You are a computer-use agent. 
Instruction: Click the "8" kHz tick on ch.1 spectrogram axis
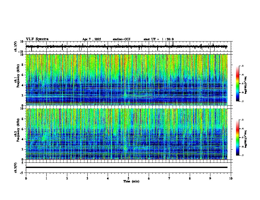(23, 65)
